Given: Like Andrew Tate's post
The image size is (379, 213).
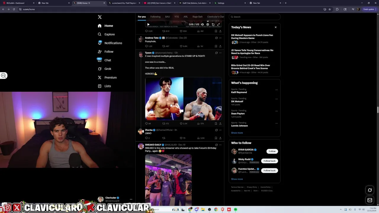Looking at the screenshot, I should click(181, 46).
